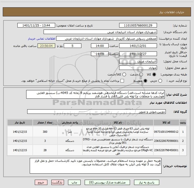Click the پاسخ به نیاز button

(x=147, y=182)
